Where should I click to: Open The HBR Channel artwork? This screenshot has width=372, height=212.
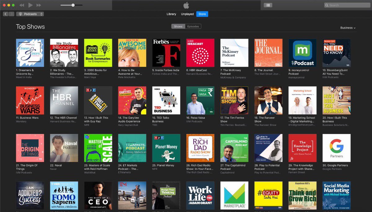(x=64, y=101)
